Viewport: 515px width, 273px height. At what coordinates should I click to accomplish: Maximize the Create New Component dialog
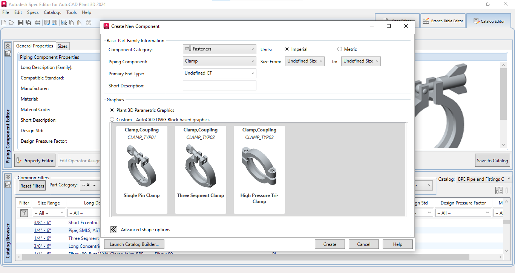(x=389, y=26)
